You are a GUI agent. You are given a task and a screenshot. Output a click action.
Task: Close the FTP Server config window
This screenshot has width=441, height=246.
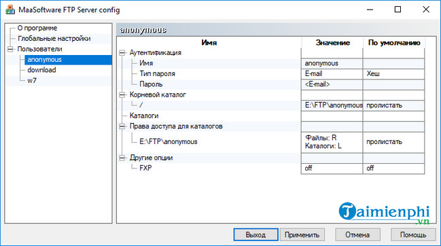[x=426, y=10]
